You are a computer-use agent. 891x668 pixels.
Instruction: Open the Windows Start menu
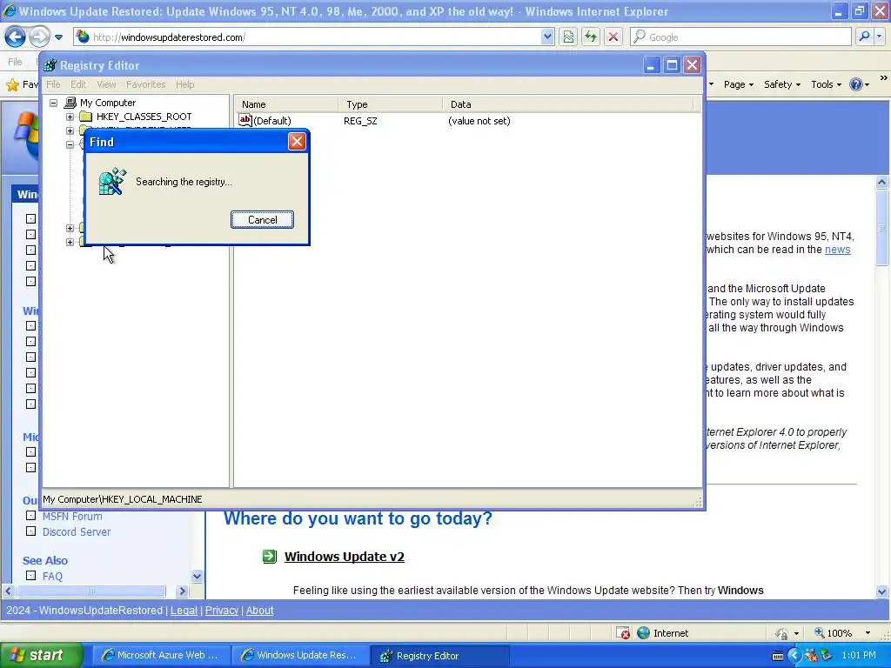pyautogui.click(x=40, y=655)
